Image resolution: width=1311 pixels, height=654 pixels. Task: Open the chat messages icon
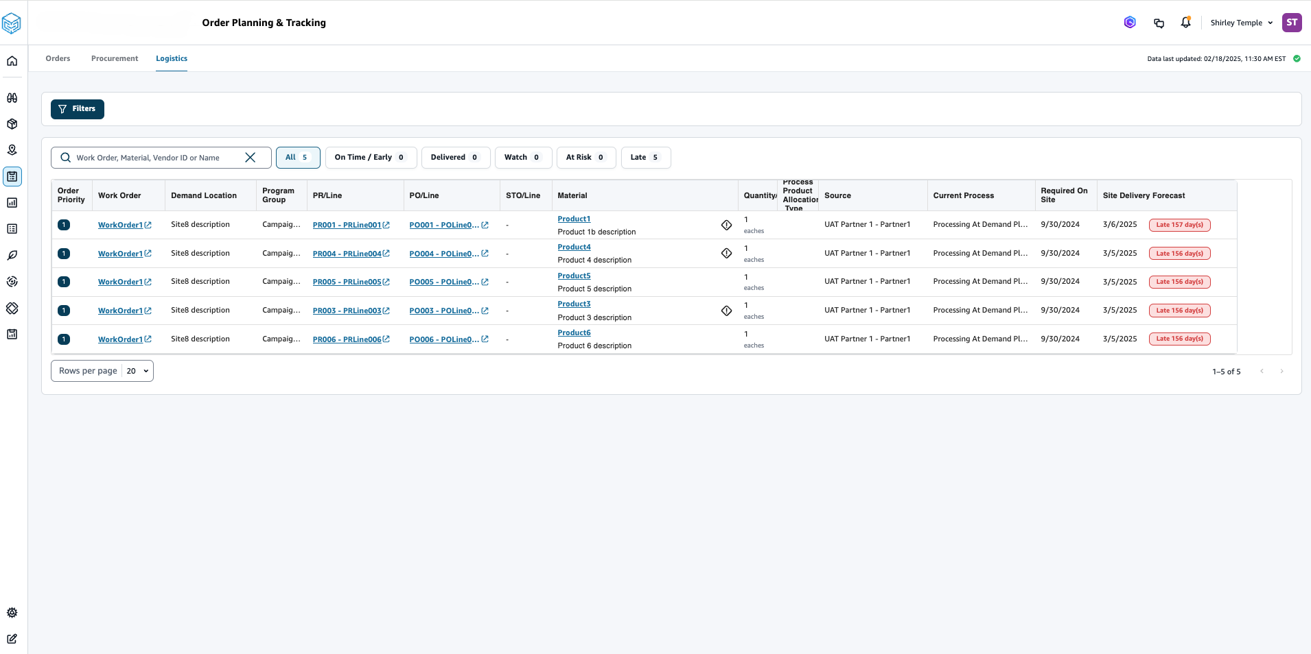1159,23
